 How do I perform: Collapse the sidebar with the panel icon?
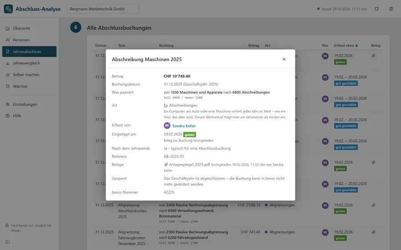(8, 242)
